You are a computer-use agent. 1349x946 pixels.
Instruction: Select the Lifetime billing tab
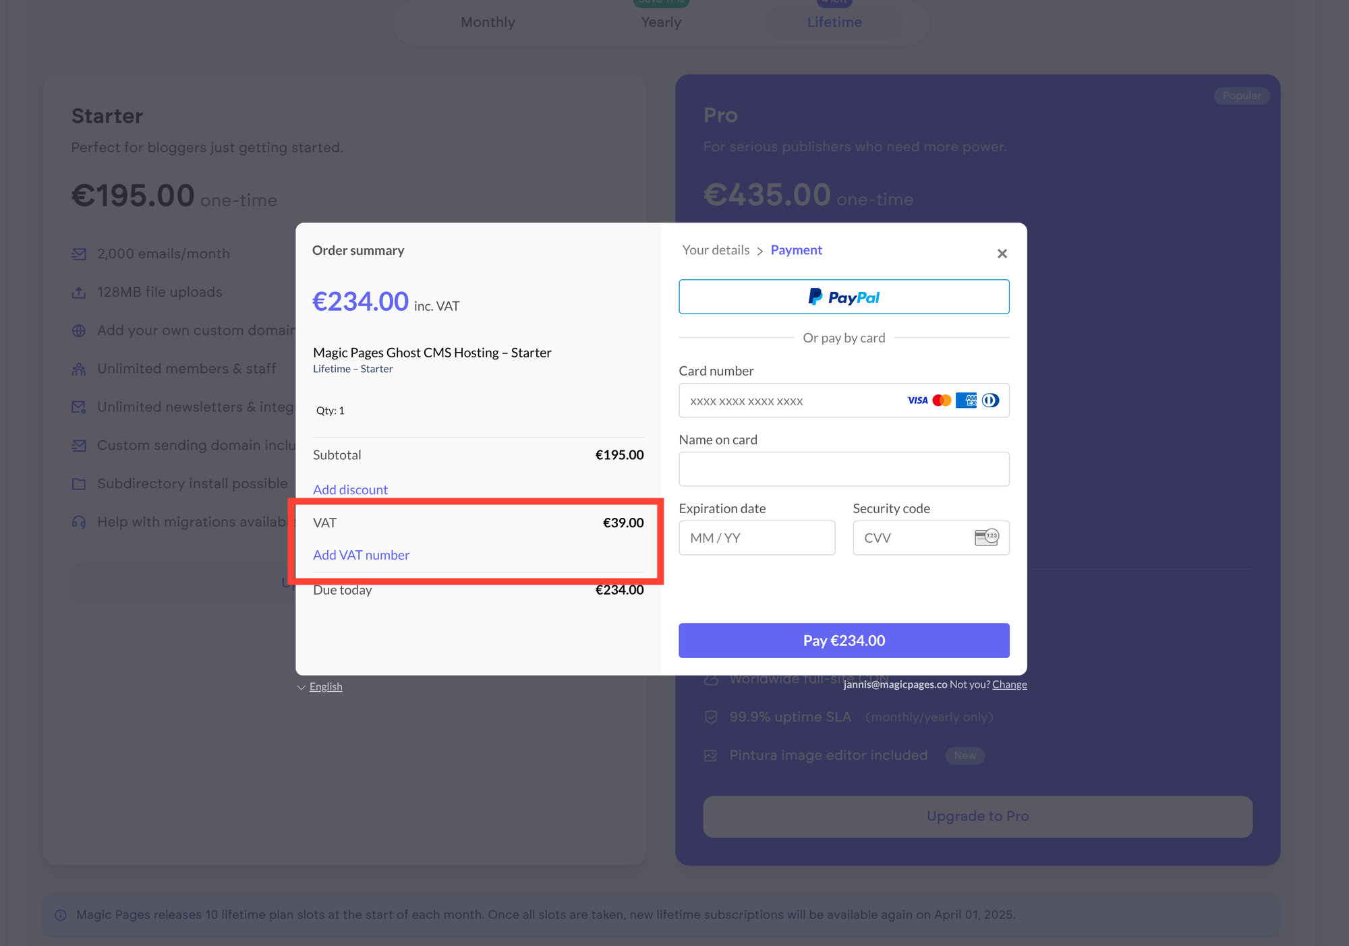click(834, 22)
